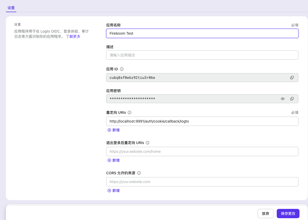Reveal the hidden application secret
The height and width of the screenshot is (220, 308).
point(283,99)
